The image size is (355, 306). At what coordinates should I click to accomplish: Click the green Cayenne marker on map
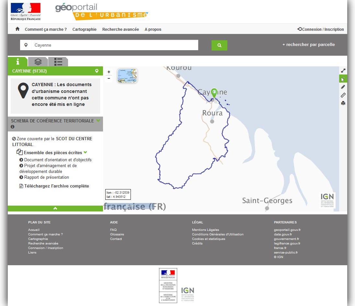214,93
